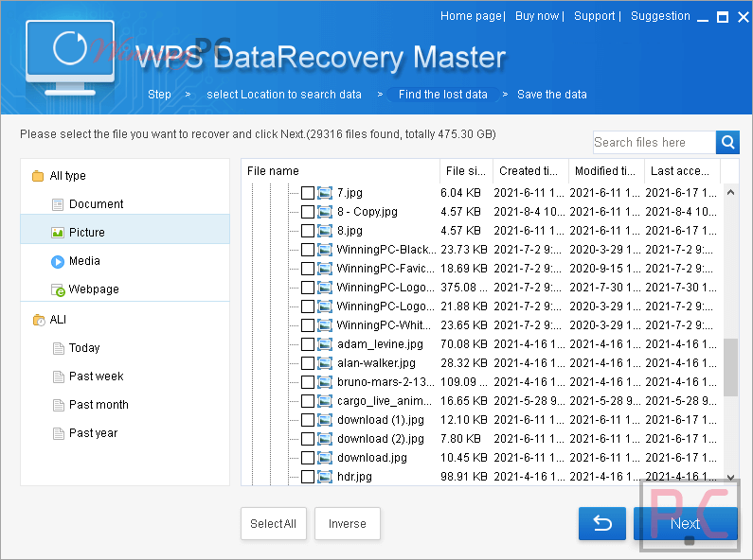This screenshot has width=753, height=560.
Task: Click the Document category icon
Action: pos(58,204)
